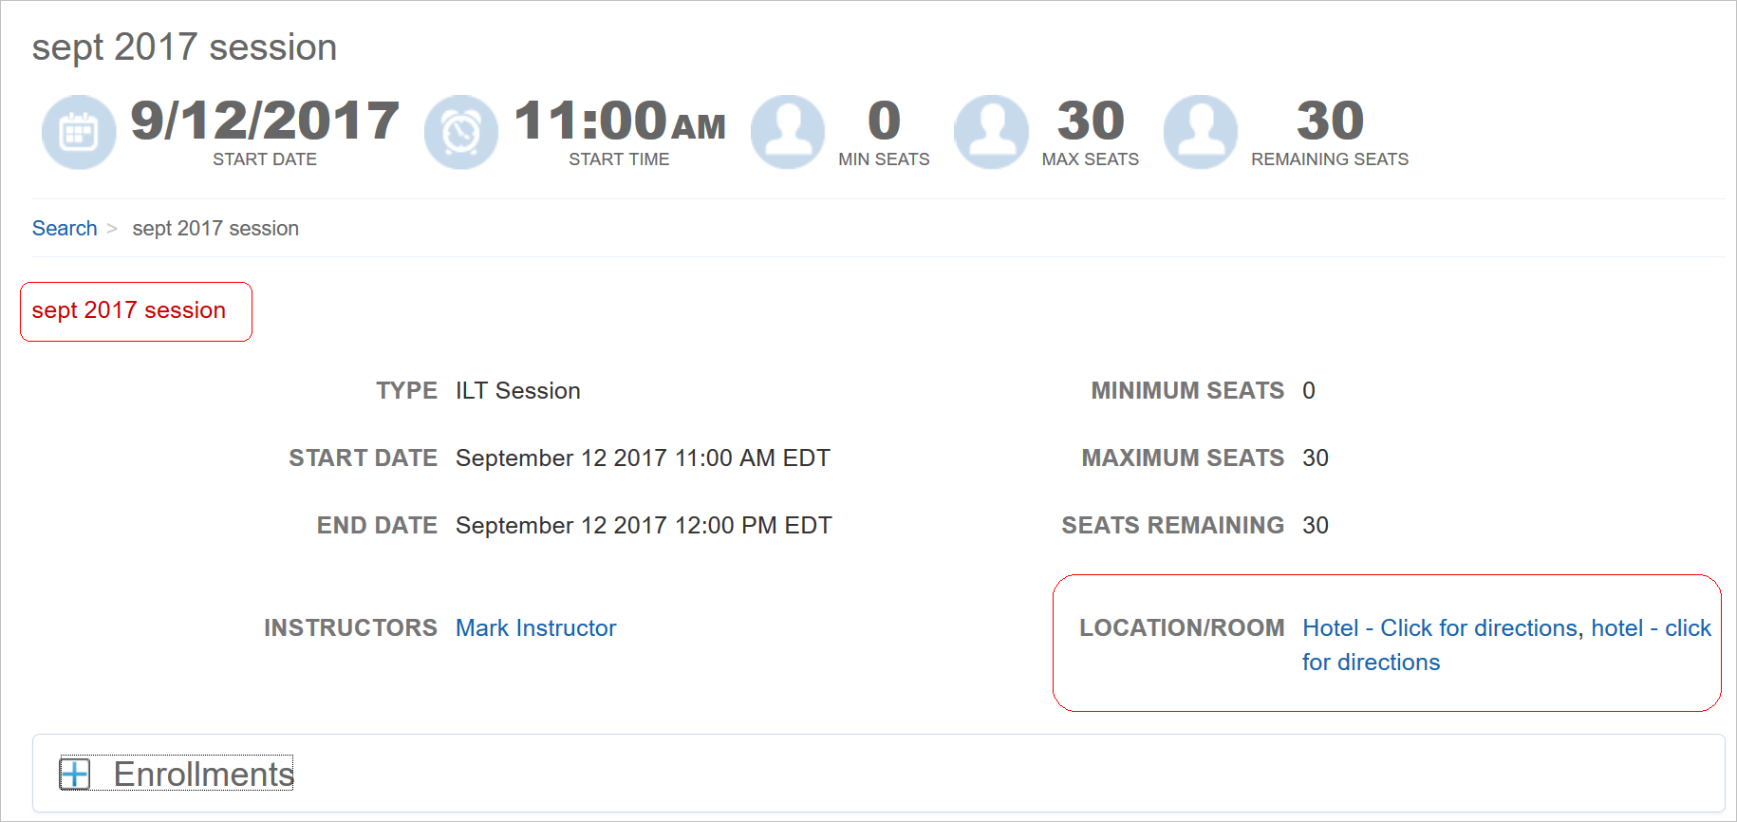Click the person icon beside MIN SEATS
This screenshot has width=1737, height=822.
tap(788, 132)
